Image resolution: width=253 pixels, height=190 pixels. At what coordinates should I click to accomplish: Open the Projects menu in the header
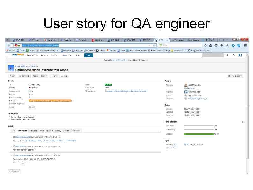tap(45, 55)
